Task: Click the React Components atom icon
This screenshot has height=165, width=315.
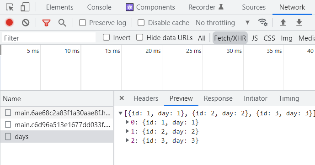Action: coord(129,7)
